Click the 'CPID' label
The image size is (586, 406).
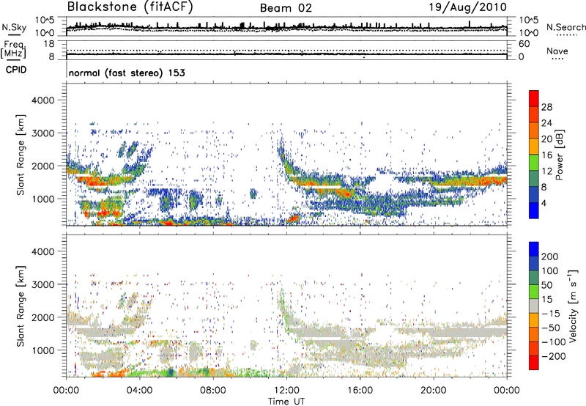16,70
